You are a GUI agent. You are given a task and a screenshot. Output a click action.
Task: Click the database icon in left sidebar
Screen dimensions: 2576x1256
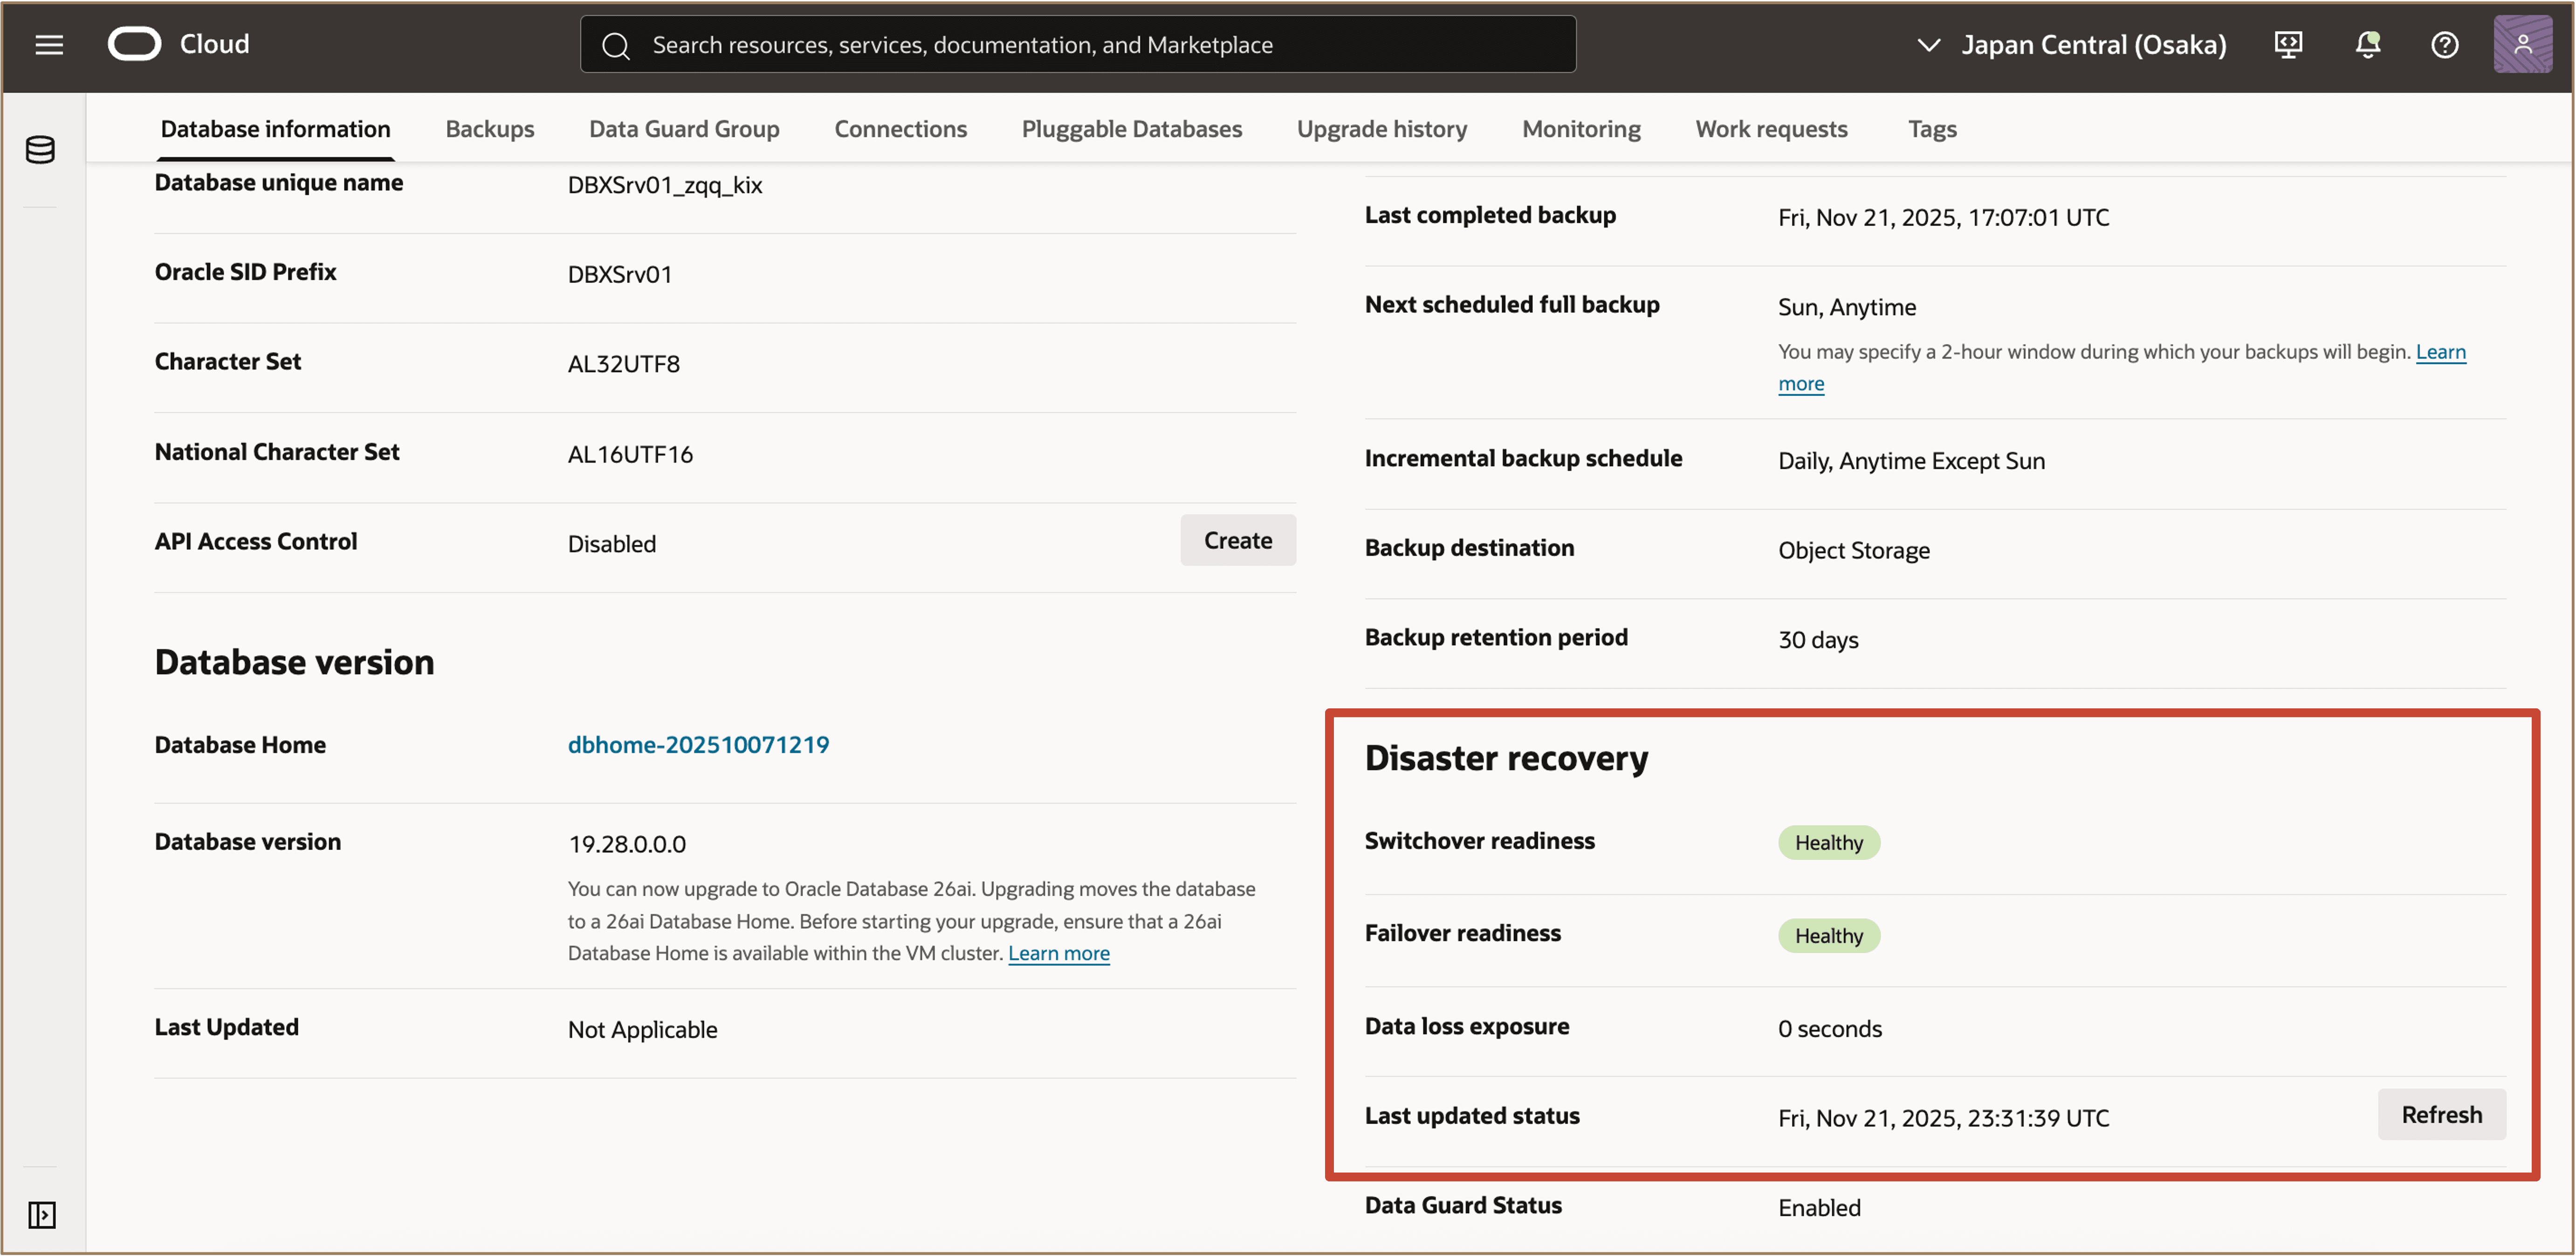(x=40, y=150)
